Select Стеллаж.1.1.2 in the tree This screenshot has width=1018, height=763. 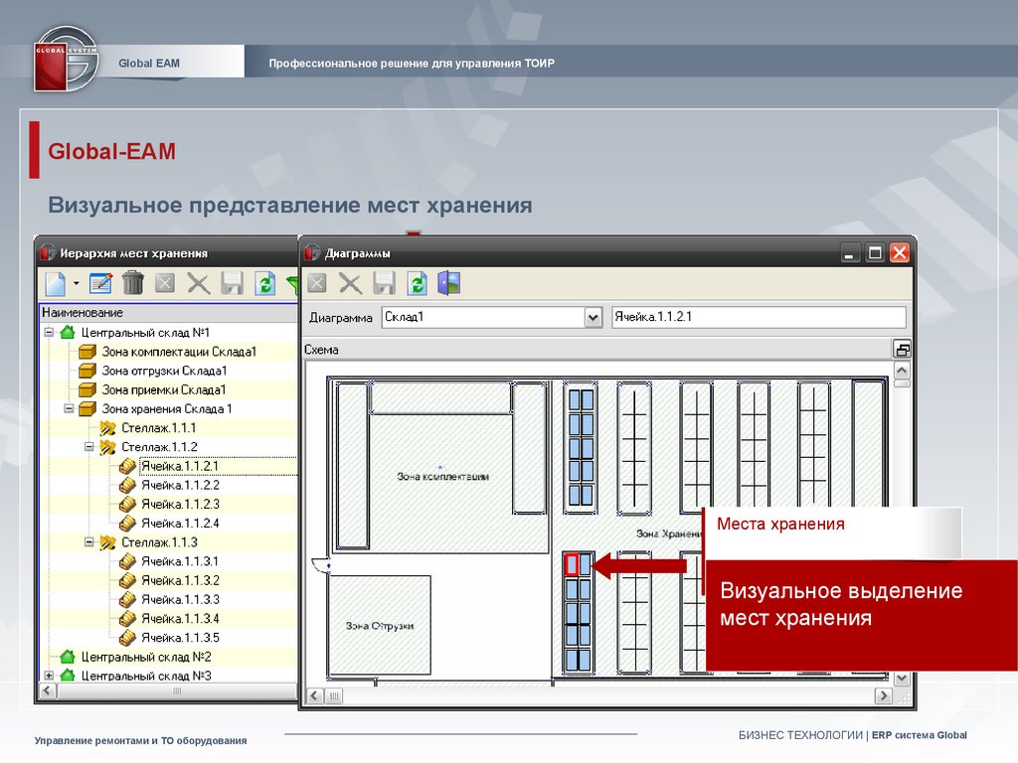[159, 447]
